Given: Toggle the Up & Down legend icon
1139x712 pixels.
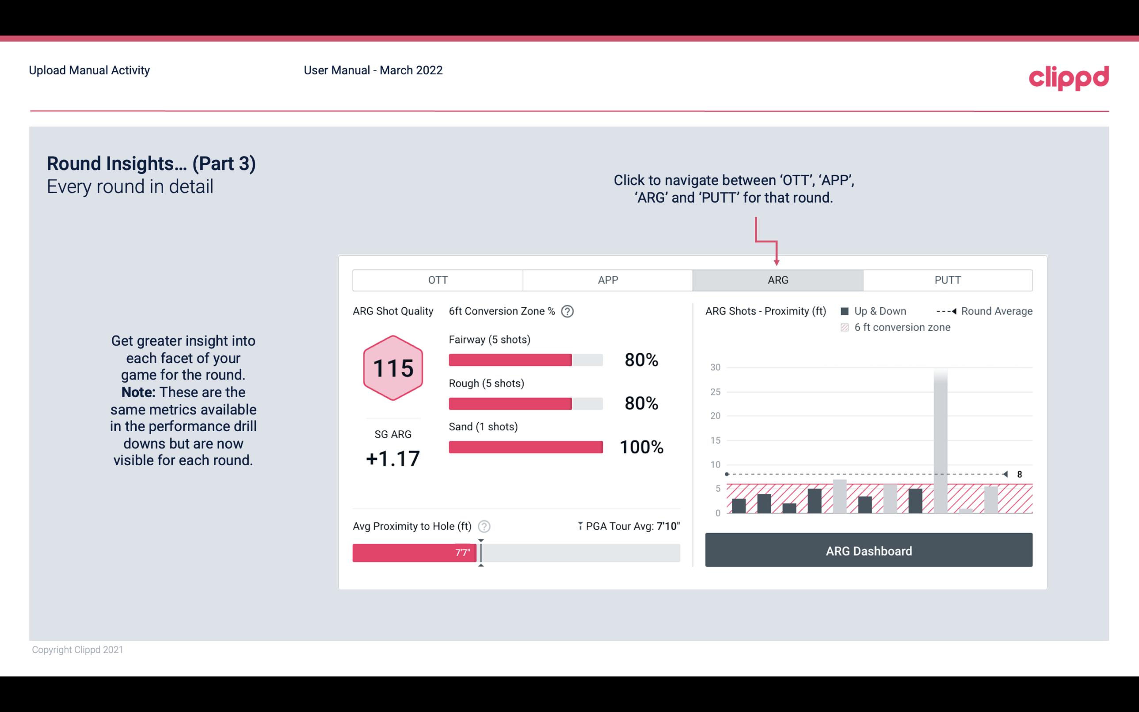Looking at the screenshot, I should [x=846, y=311].
